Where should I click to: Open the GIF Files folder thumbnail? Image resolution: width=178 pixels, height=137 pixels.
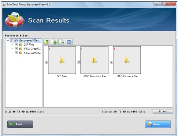point(62,60)
